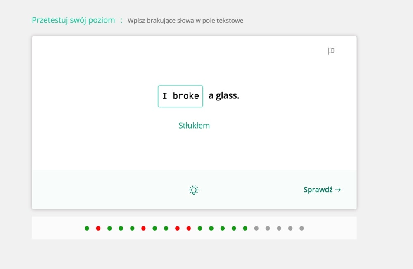Viewport: 413px width, 269px height.
Task: Click the Polish translation 'Stłukłem'
Action: [x=194, y=126]
